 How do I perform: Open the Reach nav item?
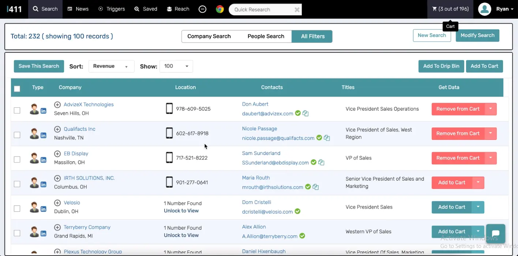click(x=178, y=9)
